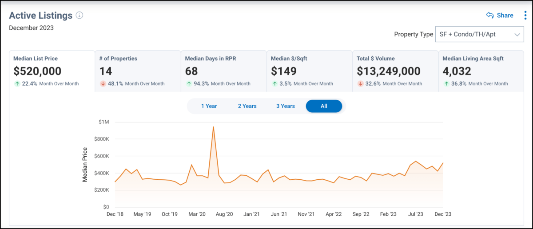Select the Median $/Sqft tab
This screenshot has width=533, height=229.
tap(309, 71)
